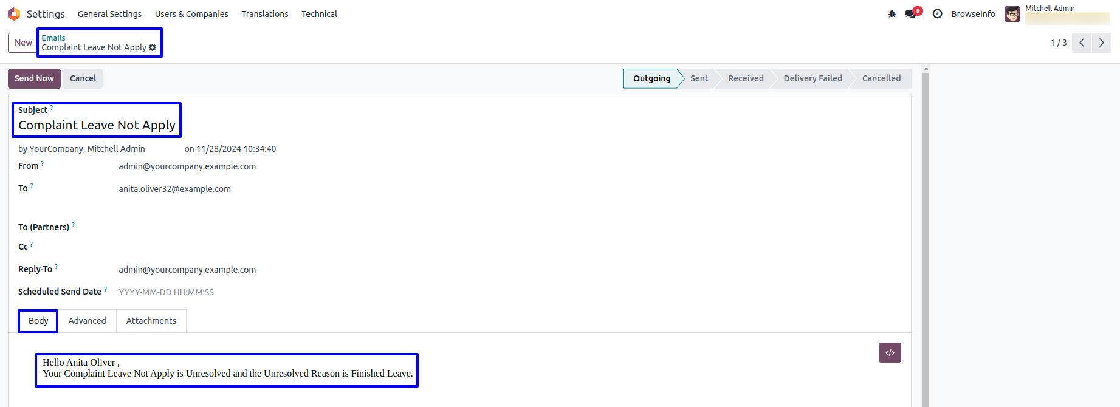Screen dimensions: 1120x407
Task: Expand the Users & Companies menu
Action: pos(191,14)
